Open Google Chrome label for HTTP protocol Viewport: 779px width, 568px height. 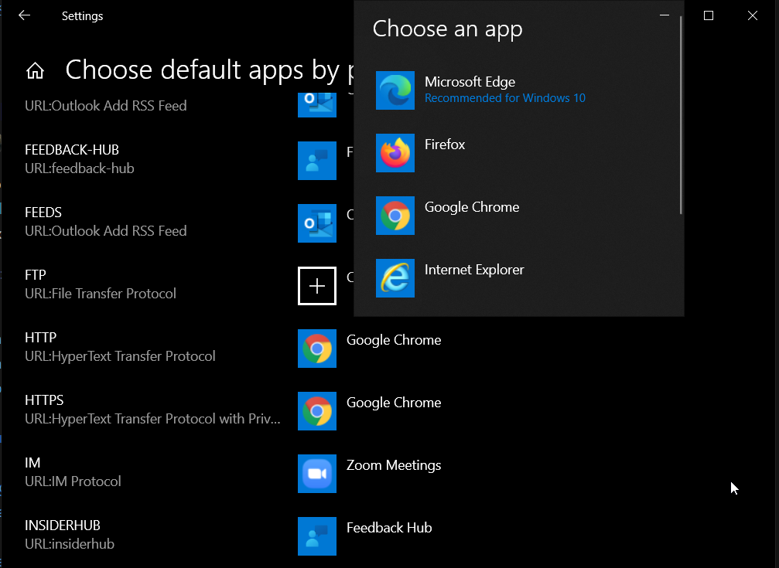(x=394, y=340)
